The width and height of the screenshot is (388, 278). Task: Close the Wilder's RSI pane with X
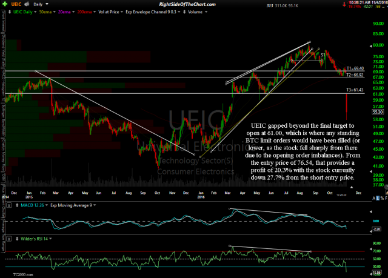tap(9, 239)
